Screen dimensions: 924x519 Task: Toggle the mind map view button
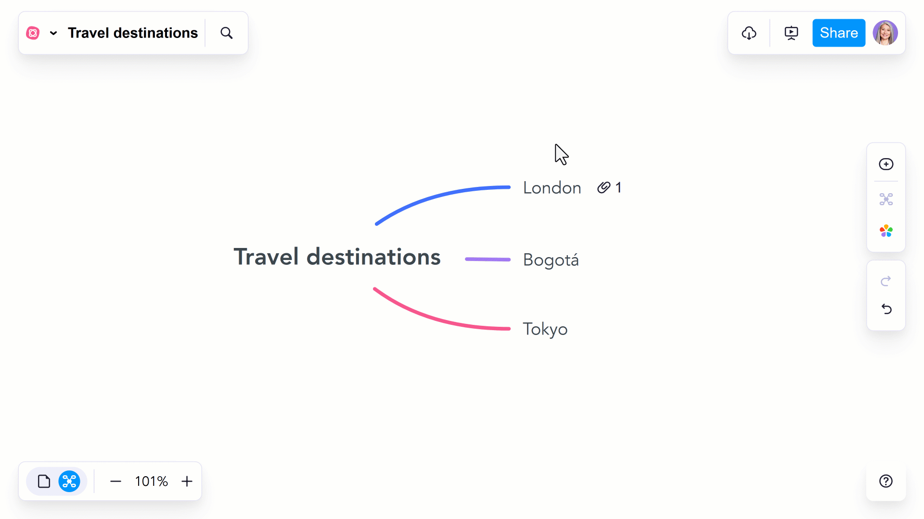point(69,481)
